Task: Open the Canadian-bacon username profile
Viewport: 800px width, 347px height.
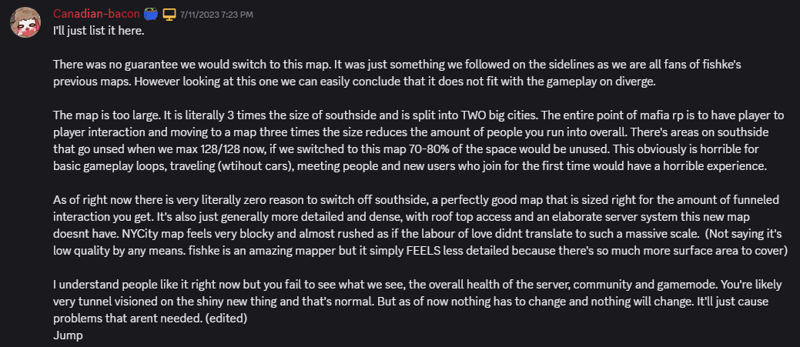Action: (x=96, y=14)
